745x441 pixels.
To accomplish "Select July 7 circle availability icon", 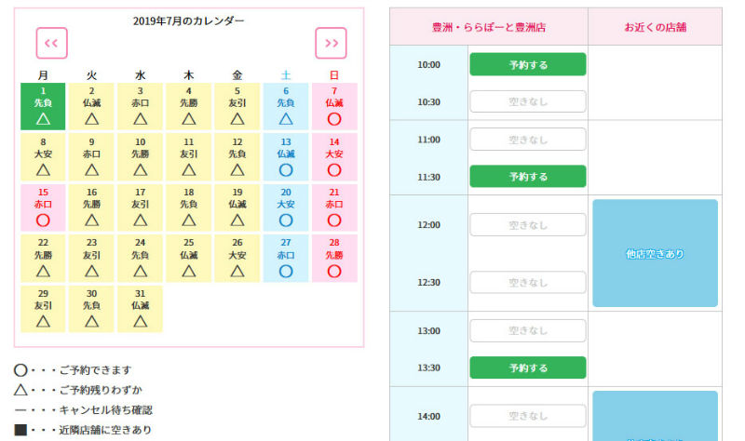I will (x=334, y=119).
